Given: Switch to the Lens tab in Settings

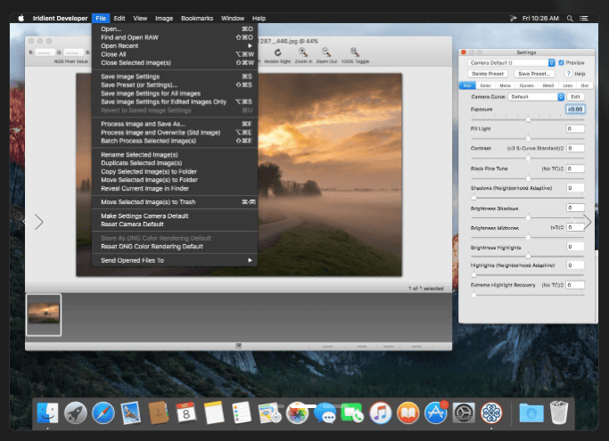Looking at the screenshot, I should (567, 86).
